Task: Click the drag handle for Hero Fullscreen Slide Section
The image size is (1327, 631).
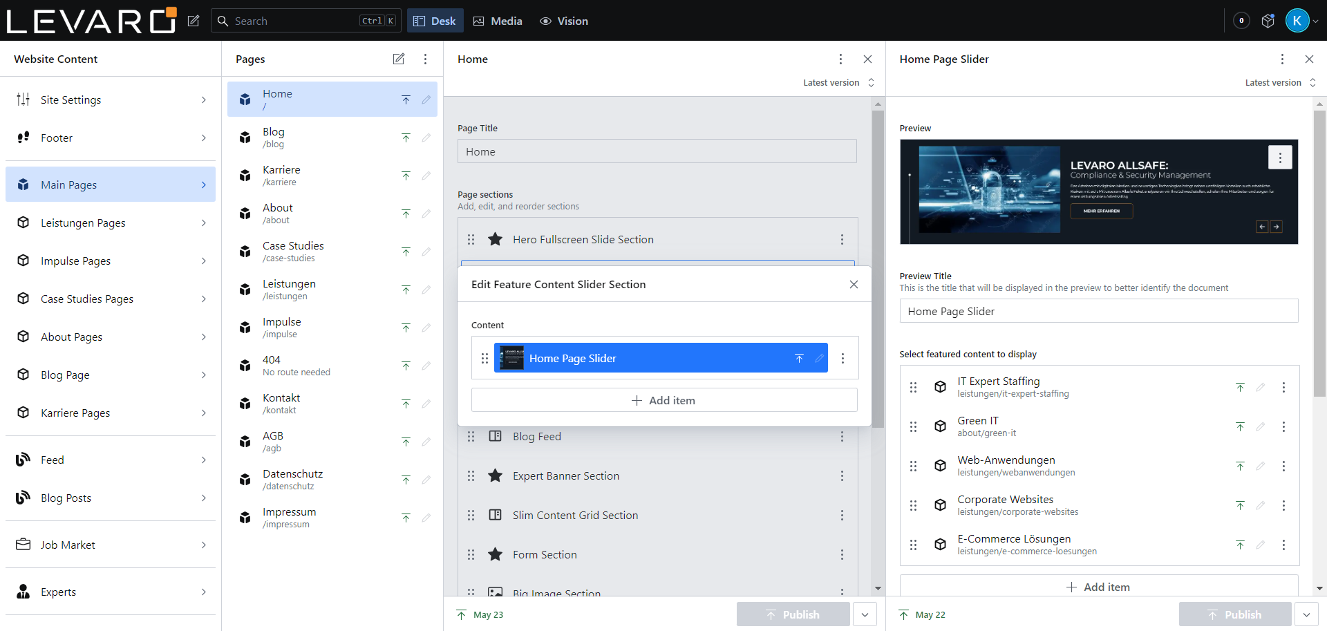Action: click(x=471, y=239)
